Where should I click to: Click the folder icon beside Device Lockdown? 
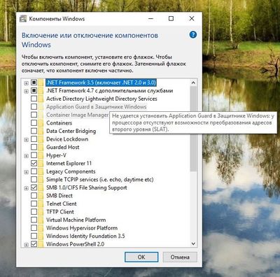[41, 139]
